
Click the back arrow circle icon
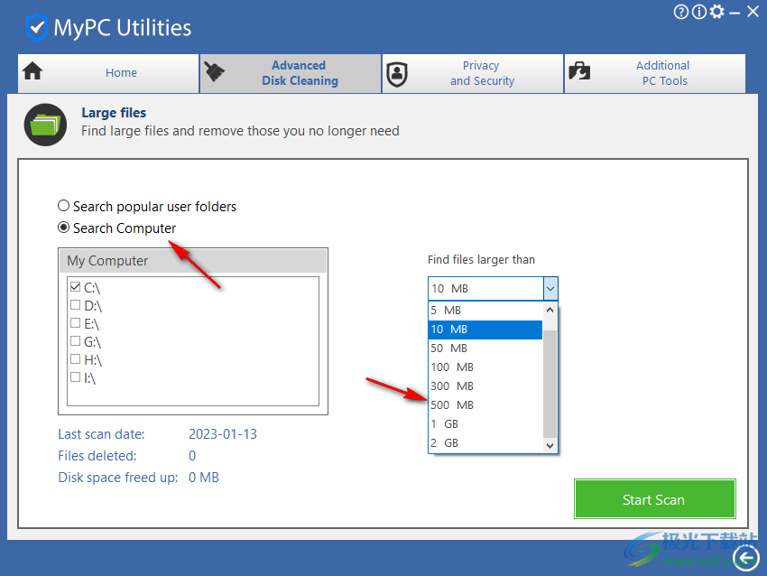pos(746,557)
